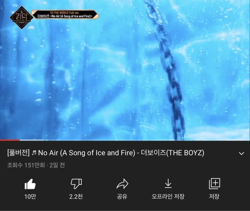Tap the 저장 save label
The width and height of the screenshot is (250, 211).
pyautogui.click(x=215, y=196)
